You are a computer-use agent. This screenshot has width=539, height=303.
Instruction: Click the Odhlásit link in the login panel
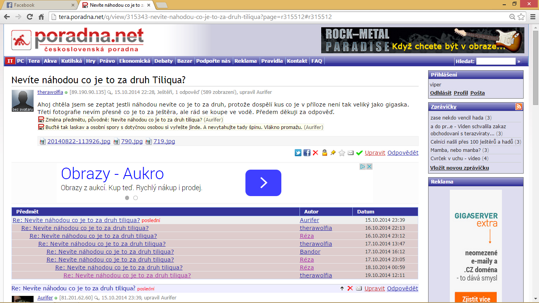coord(440,93)
